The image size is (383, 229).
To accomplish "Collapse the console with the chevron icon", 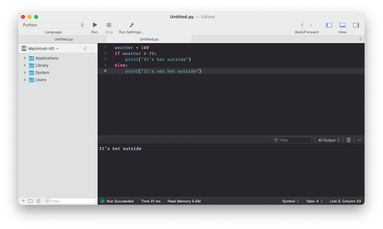I will pyautogui.click(x=359, y=140).
